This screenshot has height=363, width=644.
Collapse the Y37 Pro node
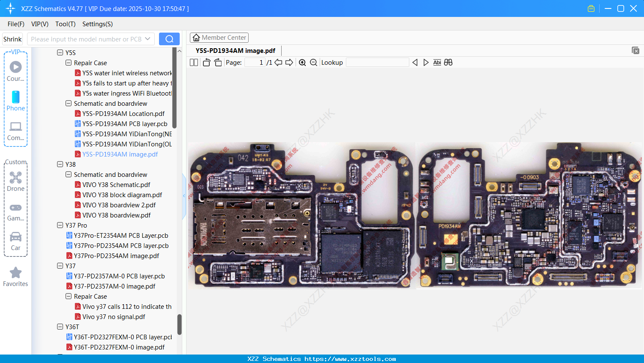60,225
